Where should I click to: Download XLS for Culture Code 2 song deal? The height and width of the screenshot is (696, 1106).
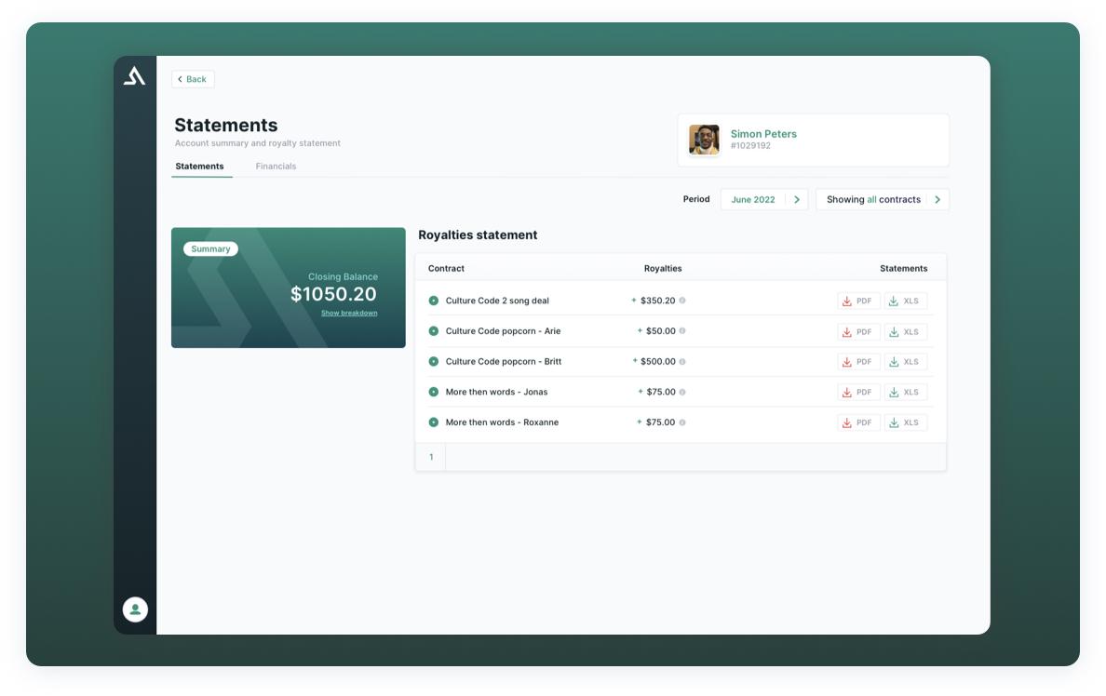coord(905,301)
